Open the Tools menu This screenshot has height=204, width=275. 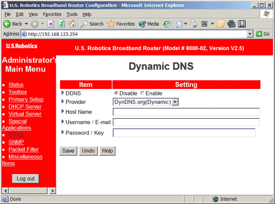coord(72,14)
